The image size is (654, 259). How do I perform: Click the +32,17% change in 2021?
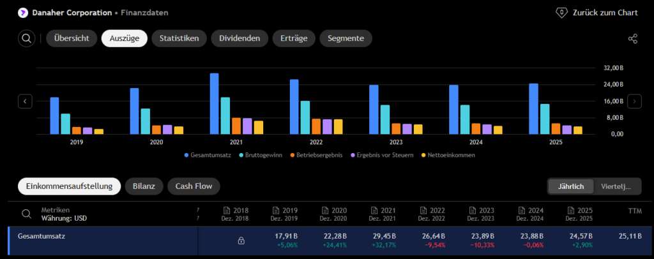click(x=385, y=245)
